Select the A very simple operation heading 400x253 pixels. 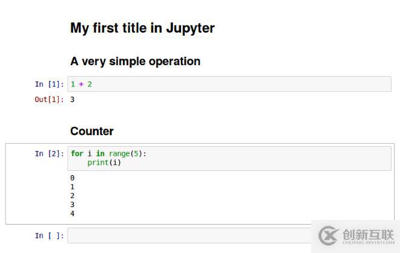135,61
